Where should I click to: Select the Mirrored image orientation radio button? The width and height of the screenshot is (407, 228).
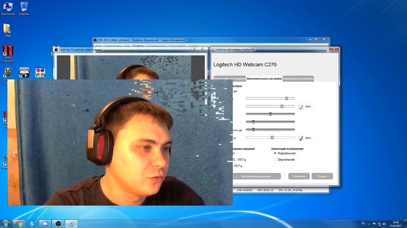pyautogui.click(x=275, y=160)
